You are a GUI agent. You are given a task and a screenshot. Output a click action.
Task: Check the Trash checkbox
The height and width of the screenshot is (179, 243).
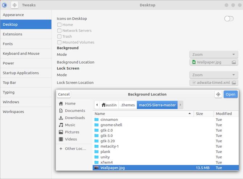pyautogui.click(x=59, y=37)
